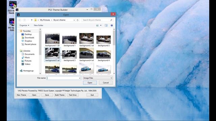This screenshot has height=121, width=216.
Task: Click file list scroll down arrow
Action: (x=114, y=73)
